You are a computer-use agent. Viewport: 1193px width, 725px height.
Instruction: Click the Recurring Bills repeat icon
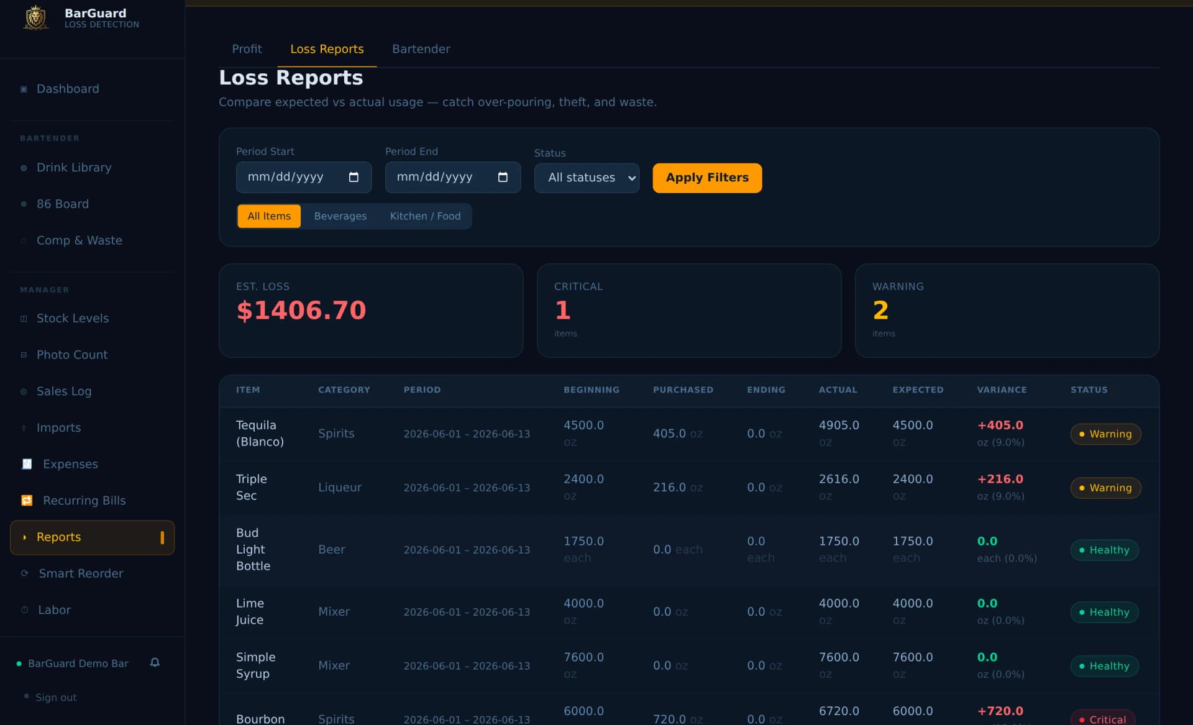[27, 500]
